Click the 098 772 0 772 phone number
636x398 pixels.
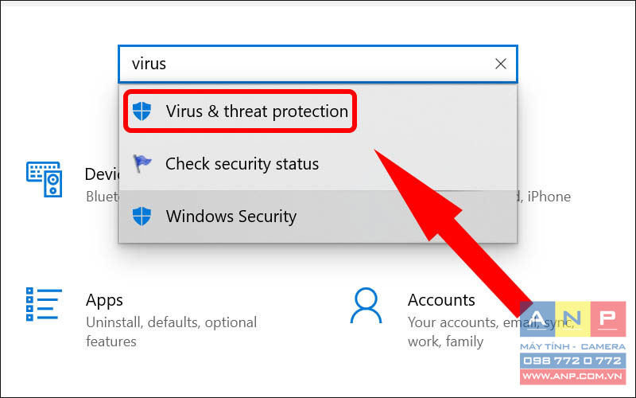coord(572,361)
